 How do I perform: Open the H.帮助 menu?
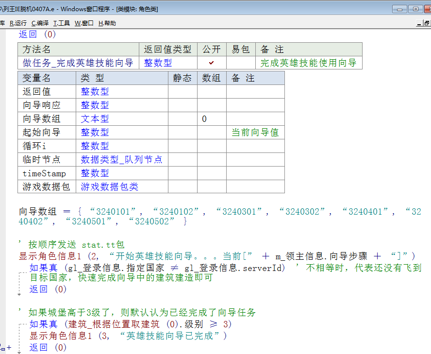tap(107, 23)
